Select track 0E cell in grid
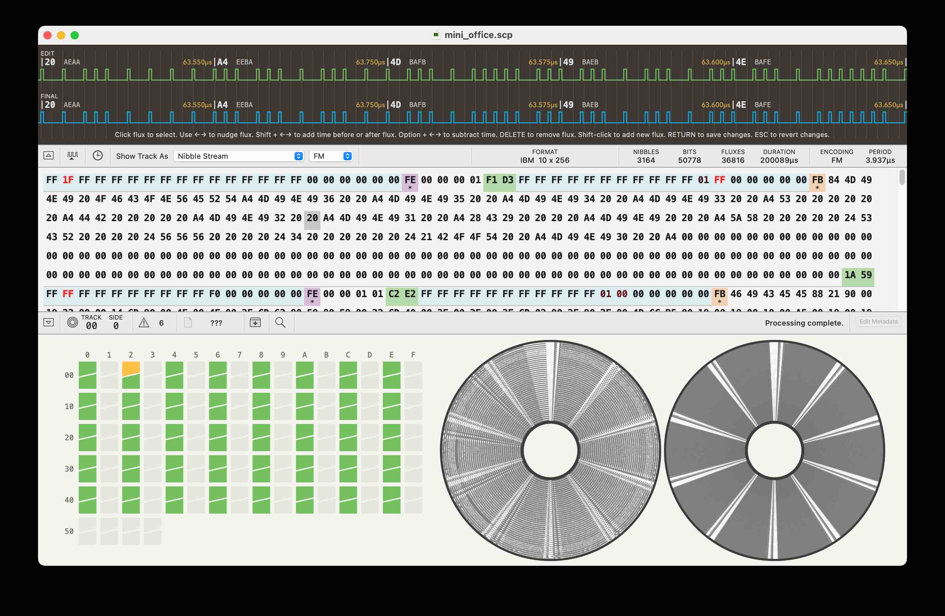This screenshot has width=945, height=616. pyautogui.click(x=391, y=375)
